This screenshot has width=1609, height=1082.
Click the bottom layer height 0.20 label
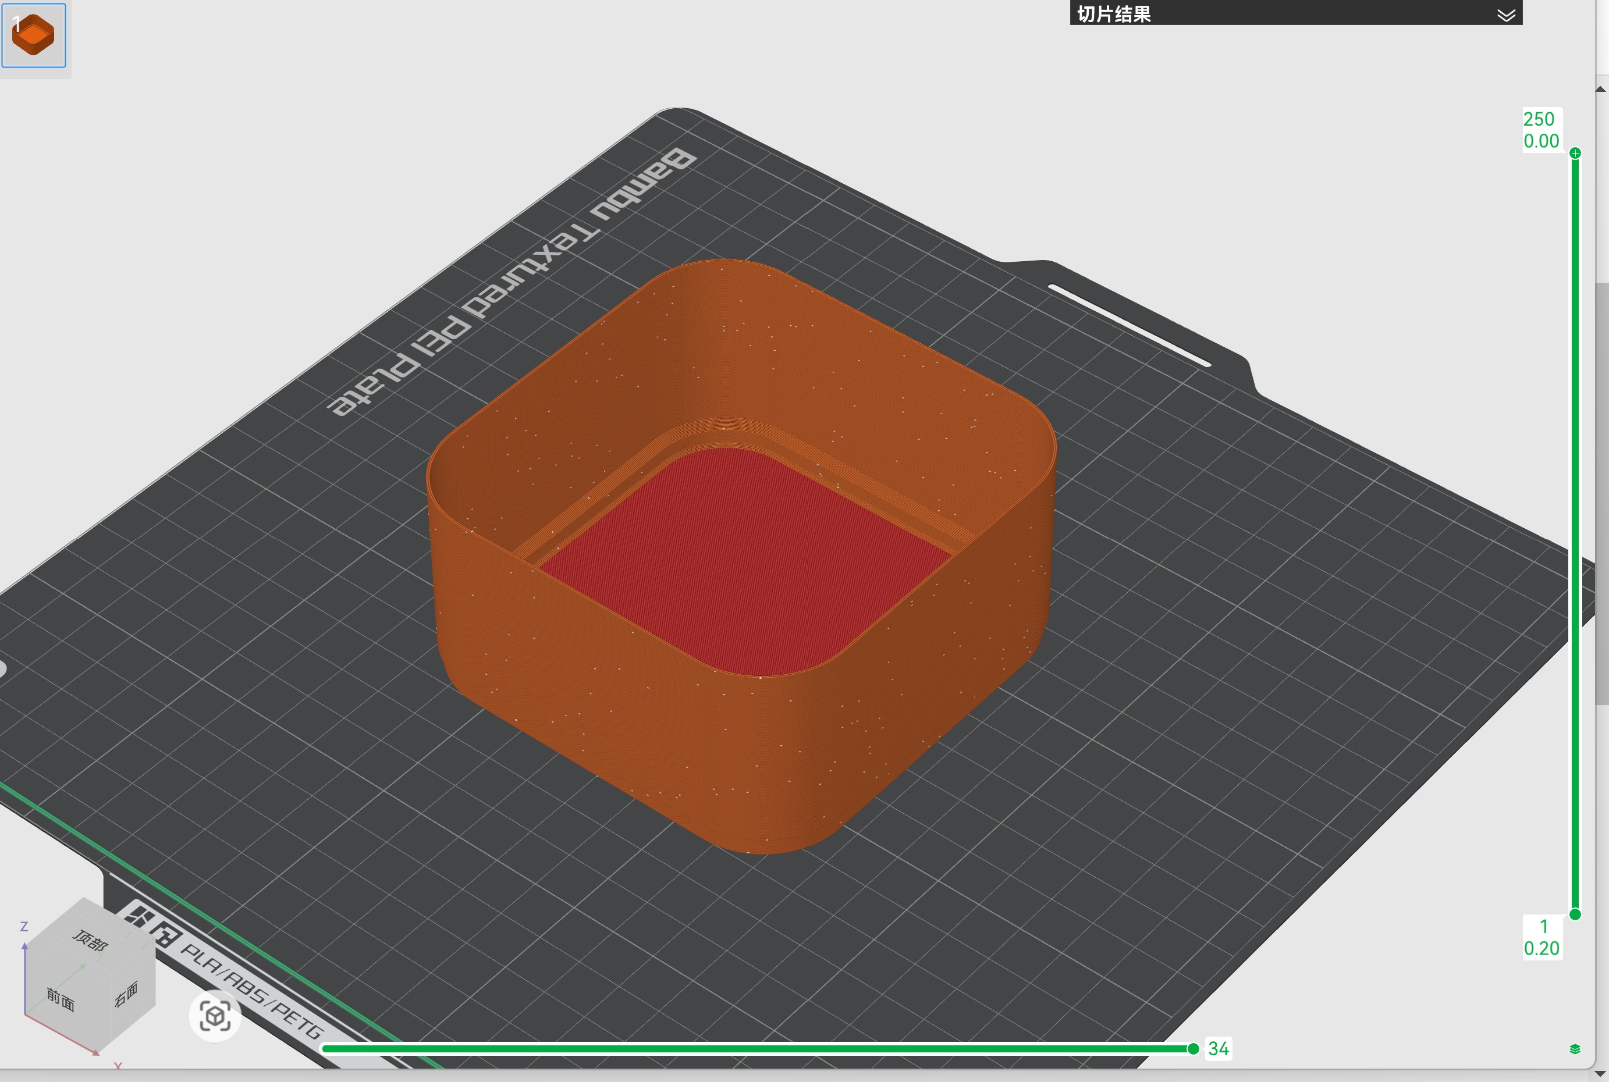(x=1541, y=948)
